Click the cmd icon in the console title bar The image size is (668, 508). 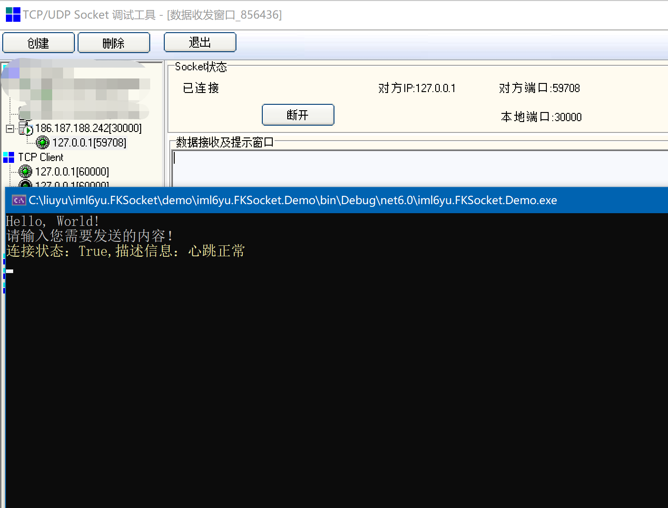[19, 200]
